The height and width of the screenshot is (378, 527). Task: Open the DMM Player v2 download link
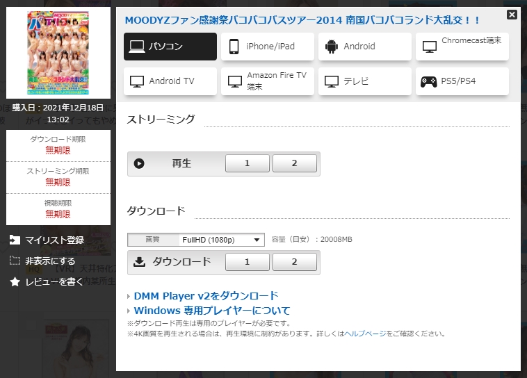206,296
